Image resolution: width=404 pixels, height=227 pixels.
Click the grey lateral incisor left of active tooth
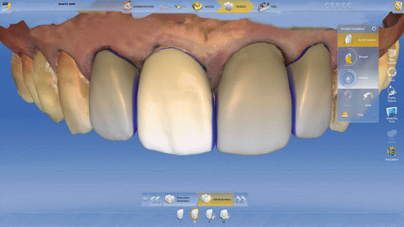(113, 95)
